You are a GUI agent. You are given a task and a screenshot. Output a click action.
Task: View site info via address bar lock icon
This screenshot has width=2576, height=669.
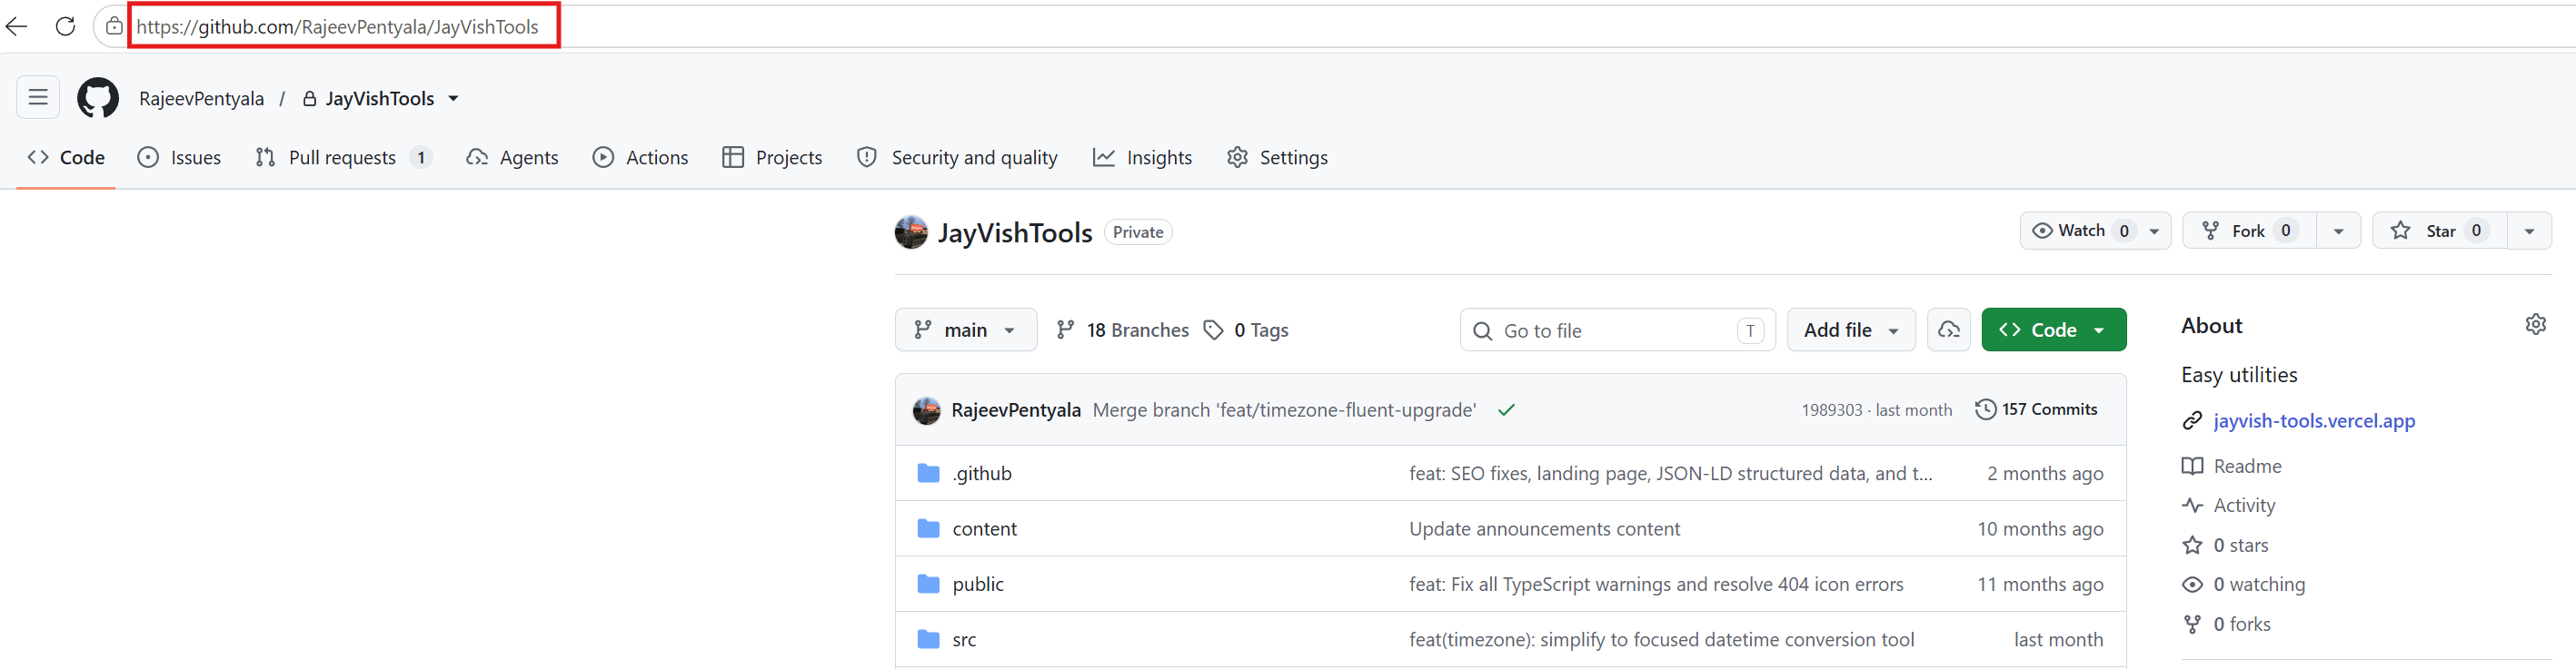coord(114,26)
